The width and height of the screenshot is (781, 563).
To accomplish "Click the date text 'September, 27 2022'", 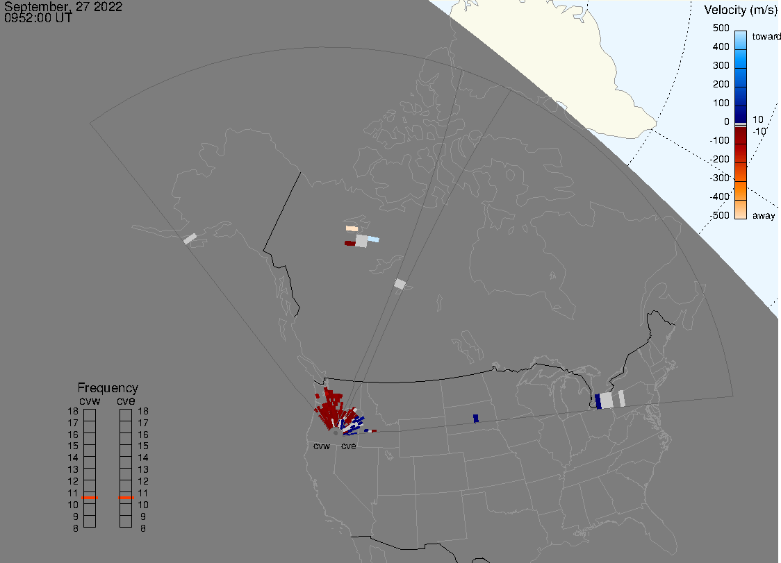I will coord(63,6).
